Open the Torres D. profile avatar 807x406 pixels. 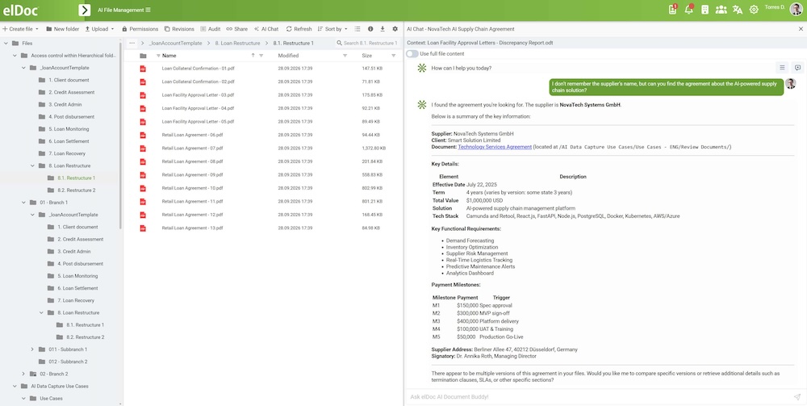[797, 9]
